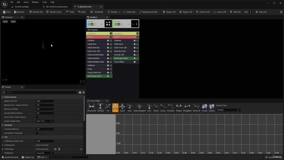Viewport: 284px width, 160px height.
Task: Set curve tangent to Auto
Action: pyautogui.click(x=130, y=108)
